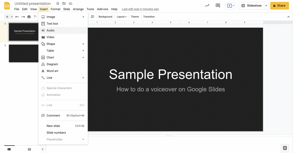This screenshot has width=293, height=153.
Task: Expand the Table submenu
Action: point(63,51)
